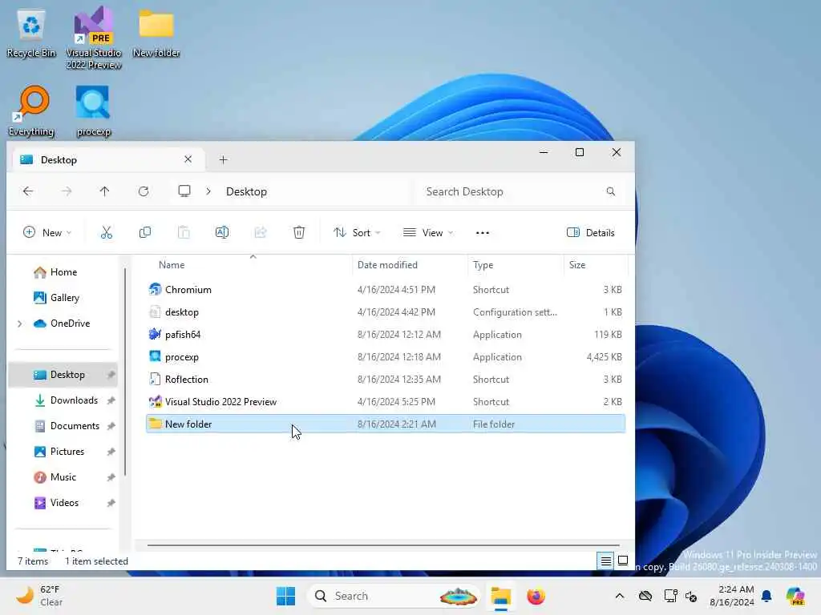Click the horizontal scrollbar under the file list
The image size is (821, 615).
click(383, 545)
